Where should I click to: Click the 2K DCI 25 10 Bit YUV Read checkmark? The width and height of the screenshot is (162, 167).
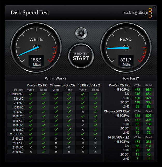(95, 134)
